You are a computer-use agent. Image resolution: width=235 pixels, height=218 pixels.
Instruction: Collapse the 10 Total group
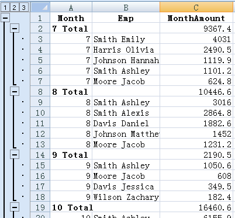pyautogui.click(x=15, y=207)
